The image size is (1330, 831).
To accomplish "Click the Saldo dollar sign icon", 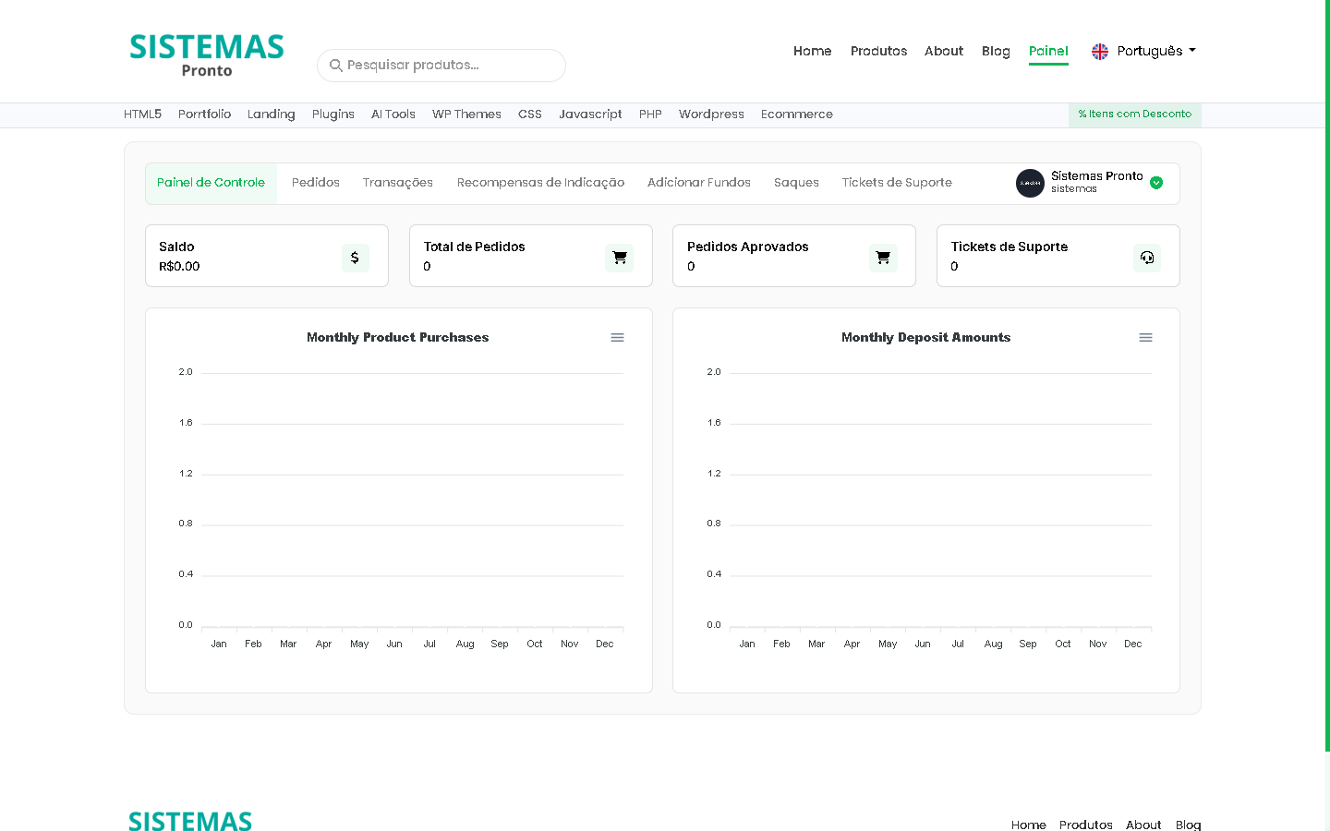I will pyautogui.click(x=355, y=258).
